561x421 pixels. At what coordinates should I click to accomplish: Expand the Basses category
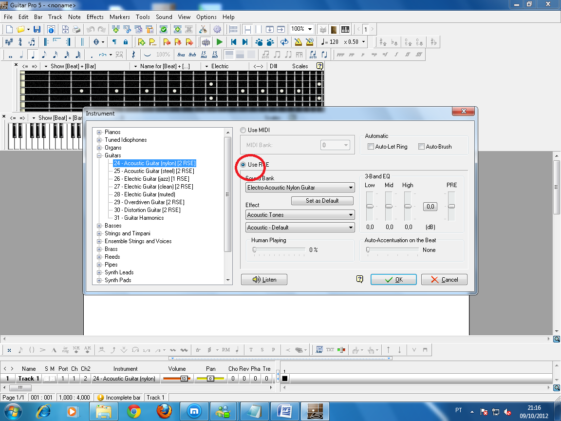point(99,226)
